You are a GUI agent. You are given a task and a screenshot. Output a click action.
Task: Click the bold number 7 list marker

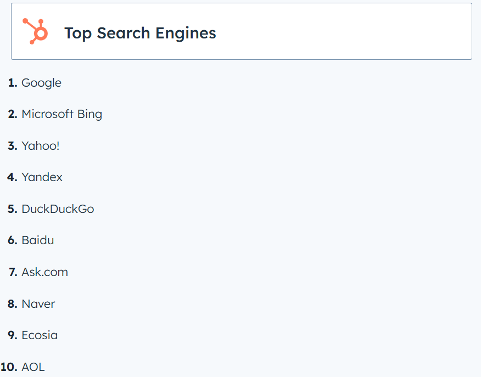click(13, 272)
